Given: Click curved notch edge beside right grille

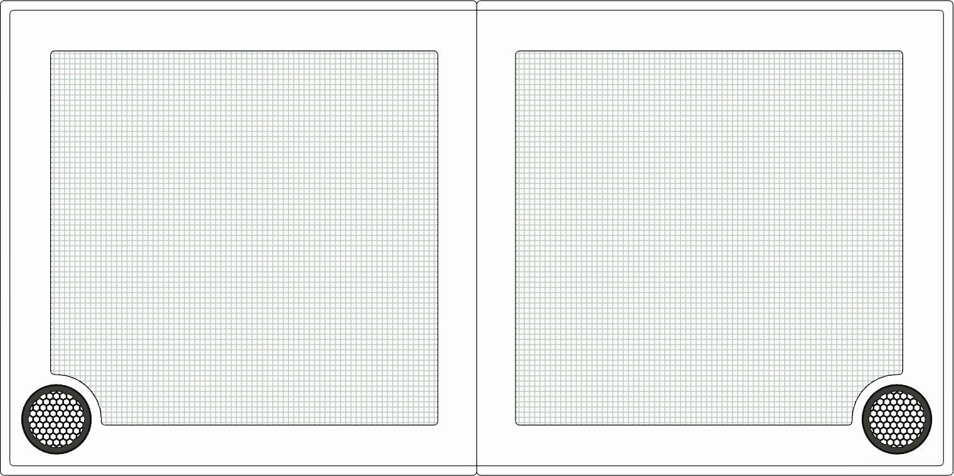Looking at the screenshot, I should [861, 390].
